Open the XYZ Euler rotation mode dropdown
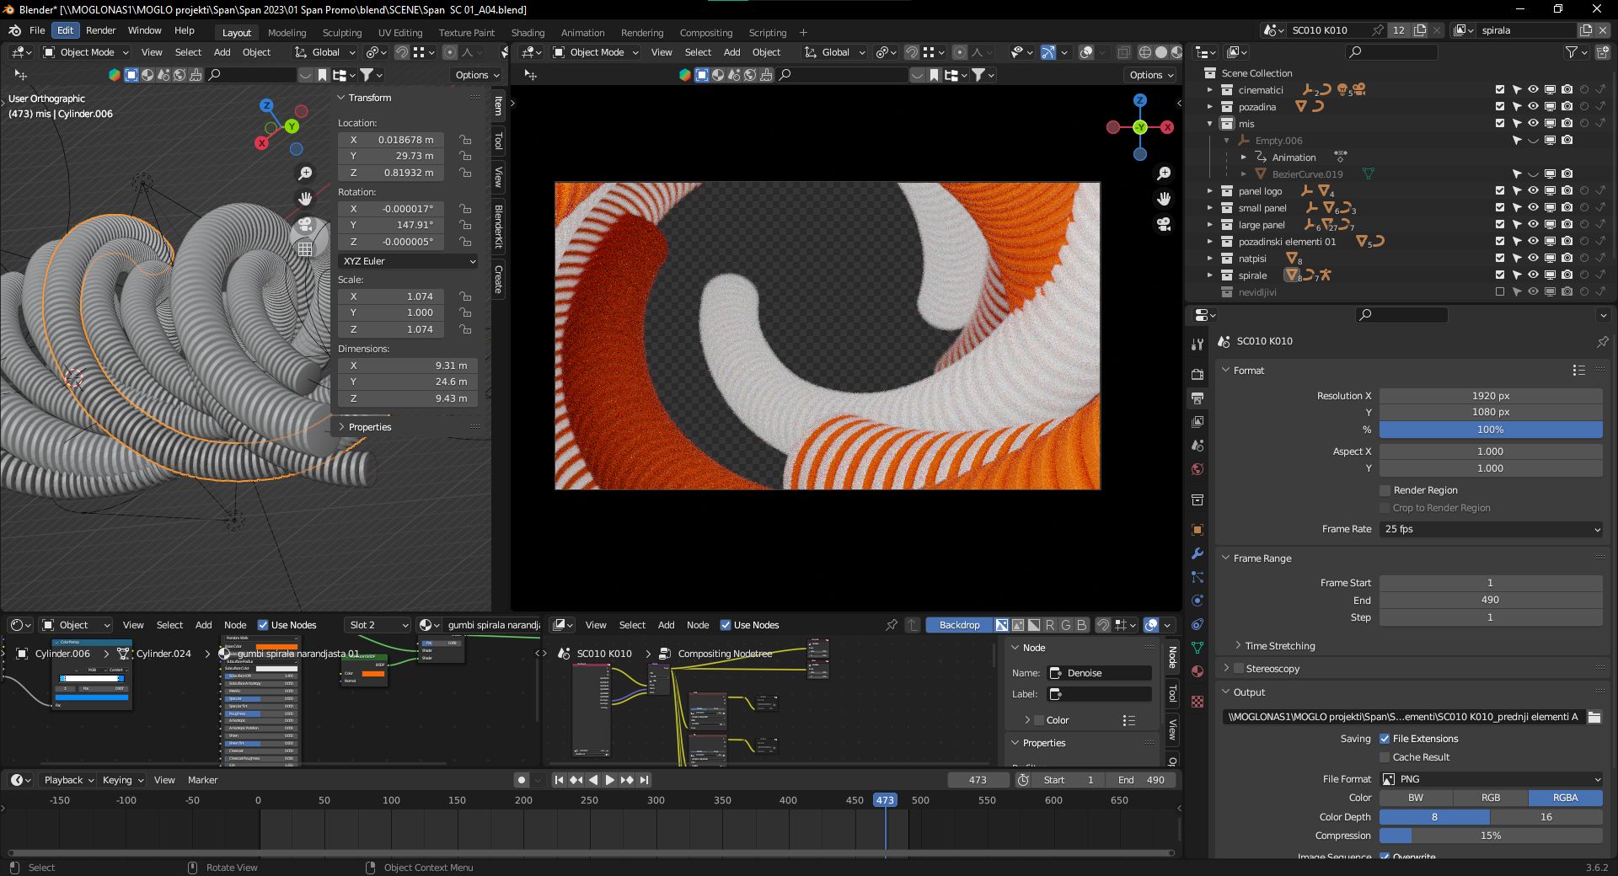The height and width of the screenshot is (876, 1618). coord(409,261)
